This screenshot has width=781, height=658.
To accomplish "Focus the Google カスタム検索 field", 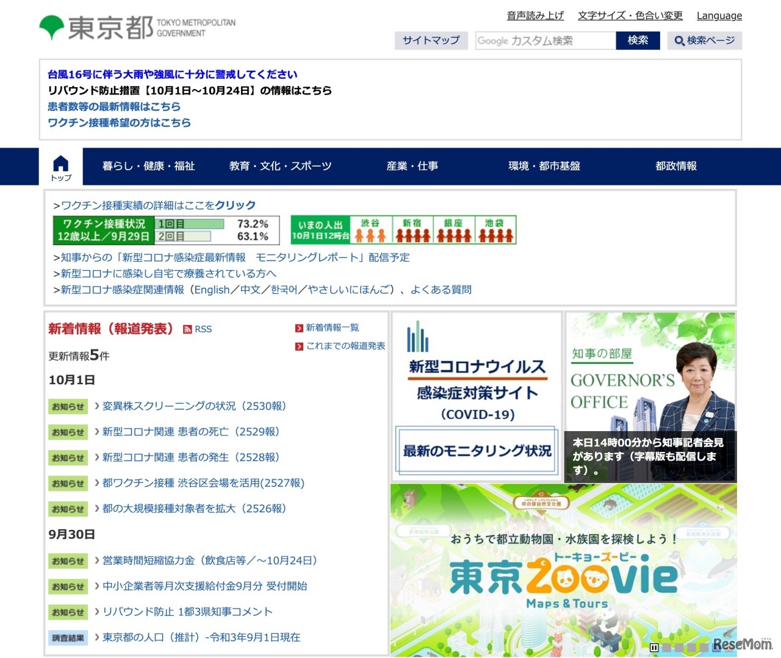I will tap(545, 41).
